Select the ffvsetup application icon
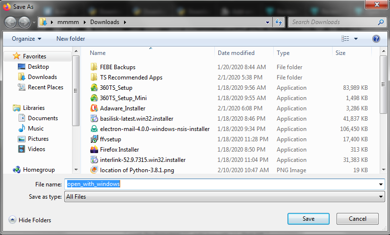Viewport: 390px width, 235px height. [94, 139]
